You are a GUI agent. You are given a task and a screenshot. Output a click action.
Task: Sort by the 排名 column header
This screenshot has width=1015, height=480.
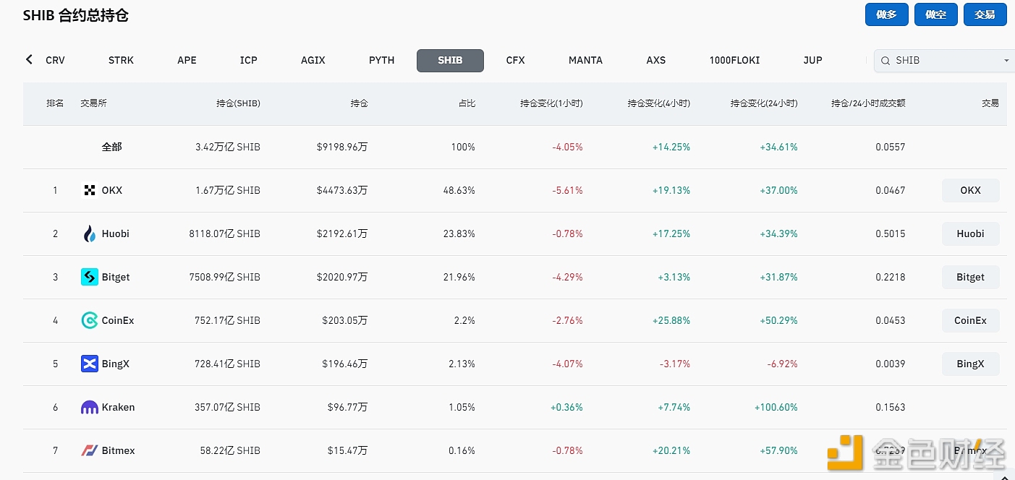click(x=55, y=104)
